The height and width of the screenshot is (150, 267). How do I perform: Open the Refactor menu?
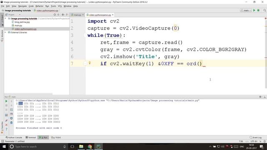tap(39, 6)
